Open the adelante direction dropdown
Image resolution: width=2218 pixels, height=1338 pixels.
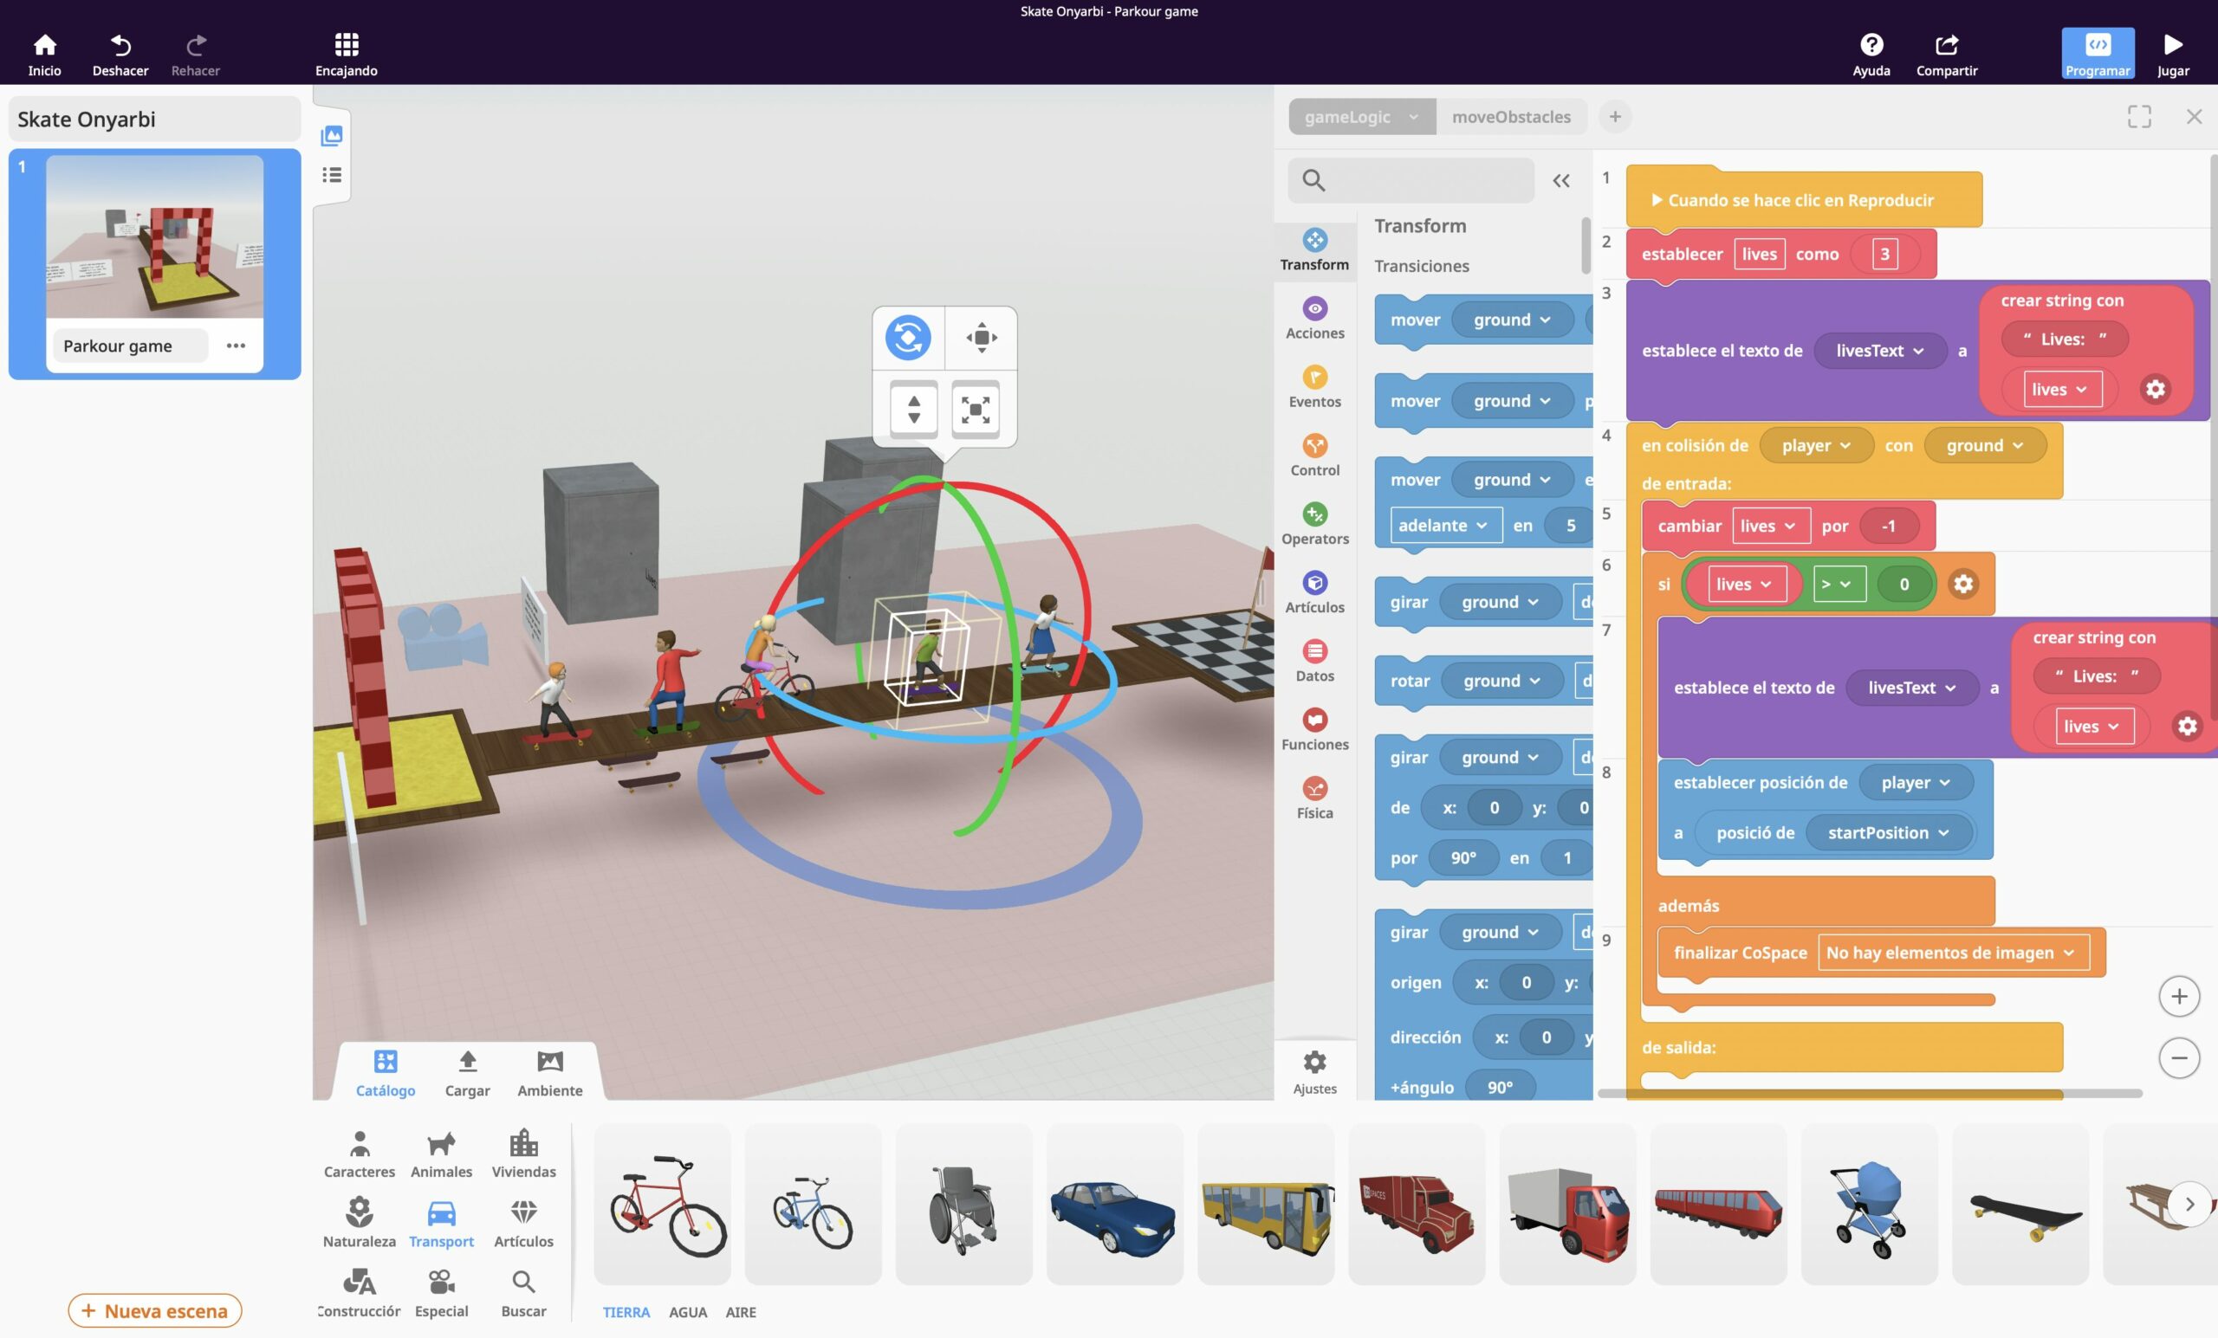pyautogui.click(x=1445, y=526)
